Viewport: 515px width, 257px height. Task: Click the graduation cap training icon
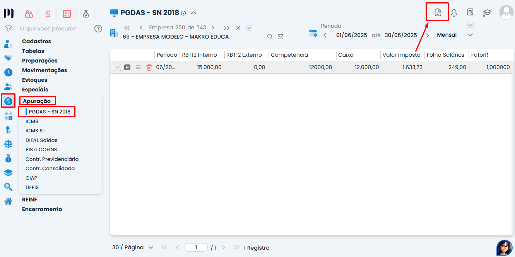[487, 13]
